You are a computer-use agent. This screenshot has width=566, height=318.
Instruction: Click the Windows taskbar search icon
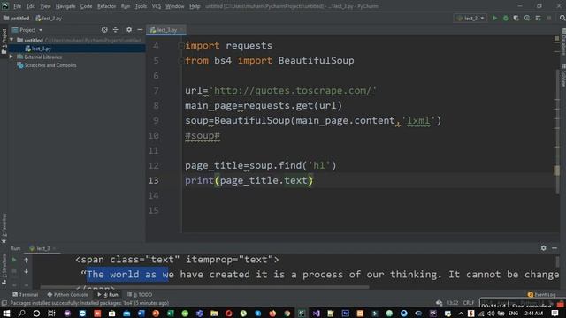pos(21,313)
